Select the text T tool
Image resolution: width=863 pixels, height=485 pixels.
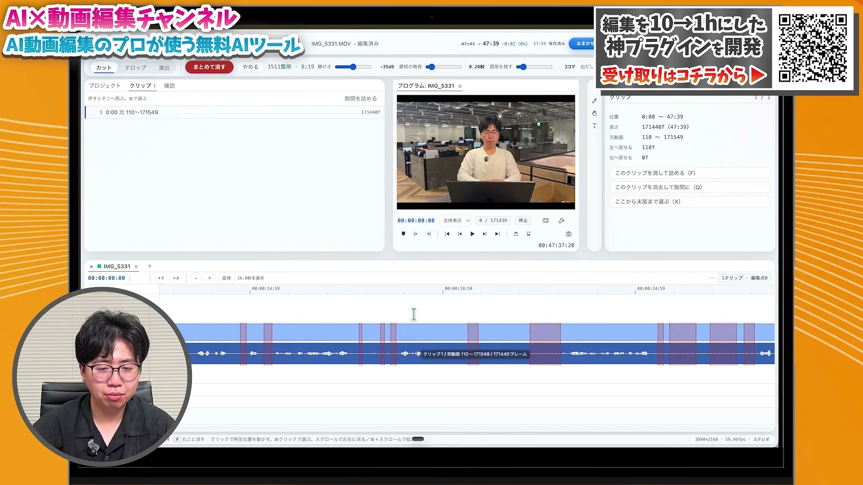click(594, 126)
